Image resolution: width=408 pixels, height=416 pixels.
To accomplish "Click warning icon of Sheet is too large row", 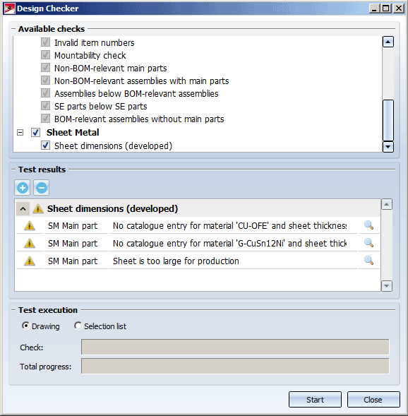I will pyautogui.click(x=30, y=261).
